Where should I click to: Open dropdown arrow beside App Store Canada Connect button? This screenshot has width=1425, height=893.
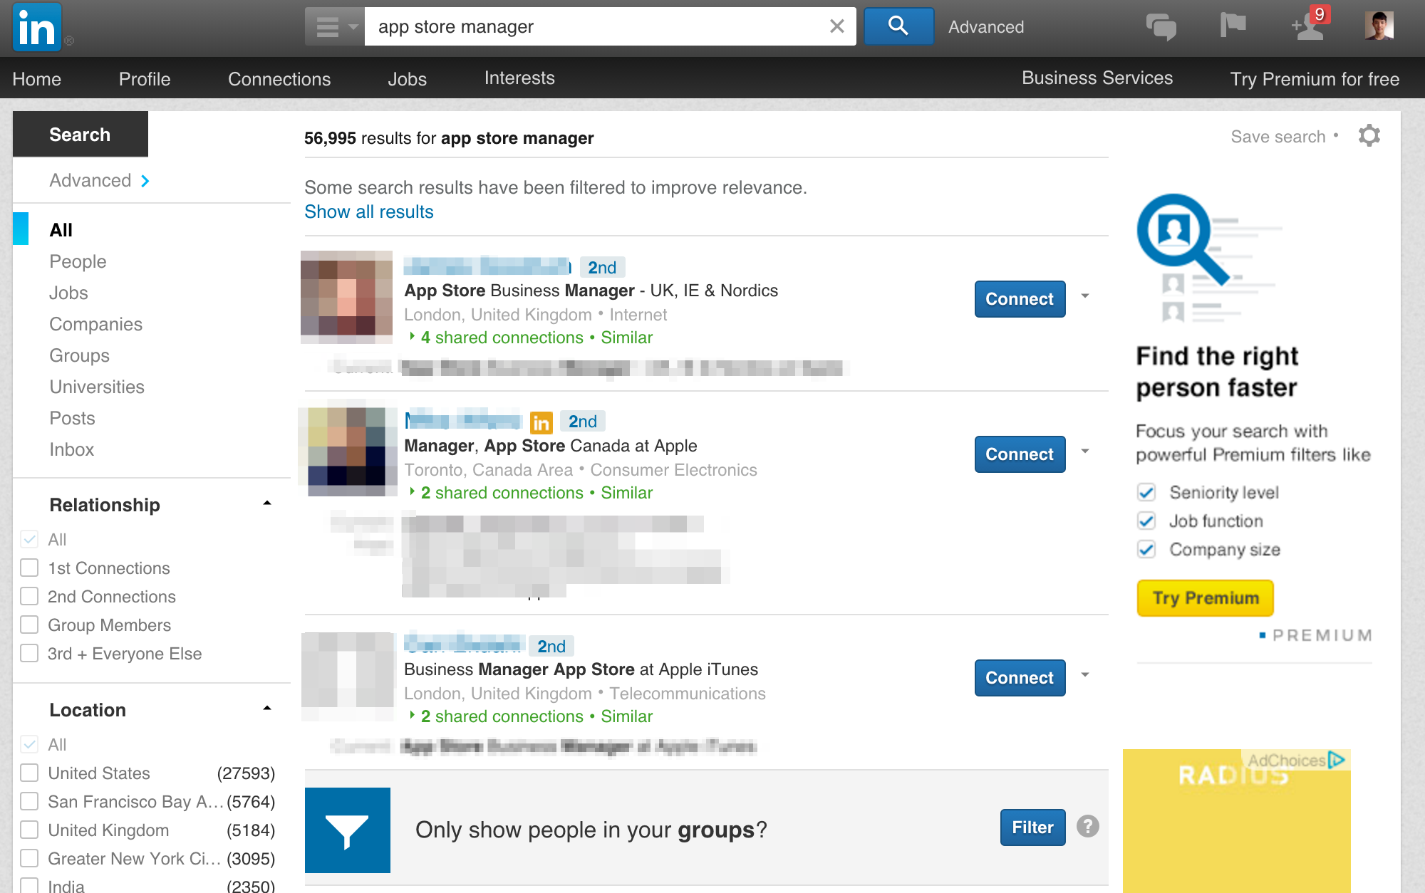pos(1085,451)
